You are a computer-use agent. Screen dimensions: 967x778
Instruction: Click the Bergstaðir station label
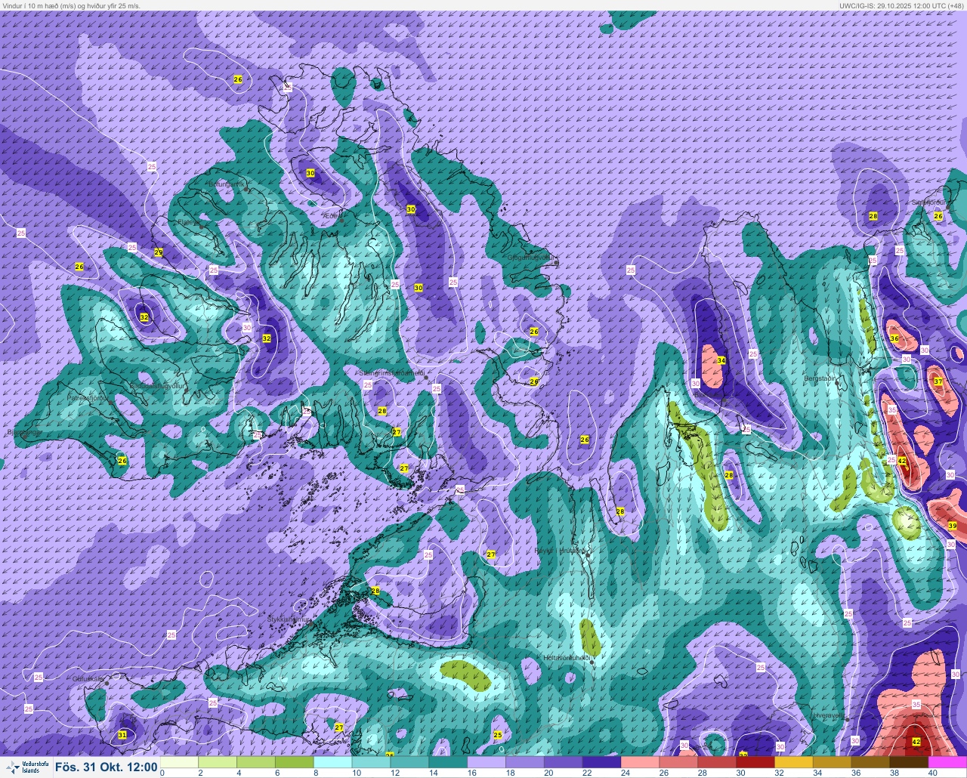pos(822,378)
